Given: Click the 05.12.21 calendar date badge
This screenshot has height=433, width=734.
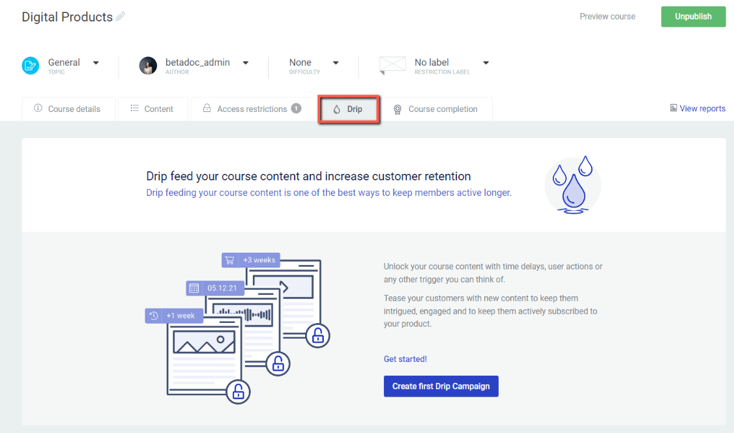Looking at the screenshot, I should (x=214, y=287).
